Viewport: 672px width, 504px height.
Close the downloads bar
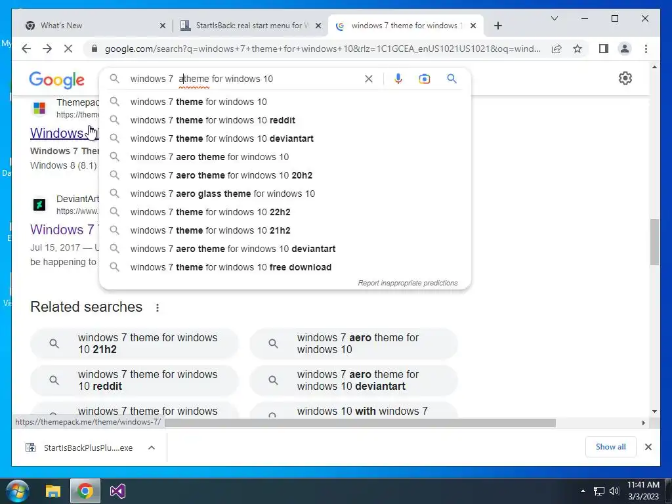tap(648, 447)
